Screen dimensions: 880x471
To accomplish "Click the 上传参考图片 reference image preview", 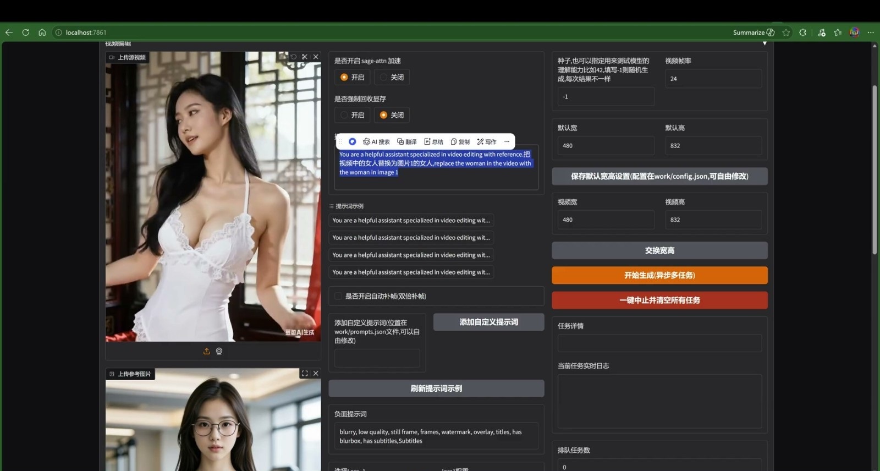I will (213, 419).
